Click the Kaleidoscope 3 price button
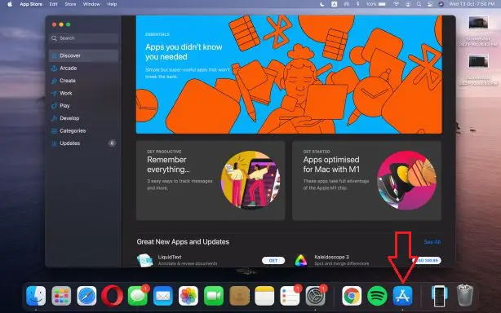 [x=427, y=260]
